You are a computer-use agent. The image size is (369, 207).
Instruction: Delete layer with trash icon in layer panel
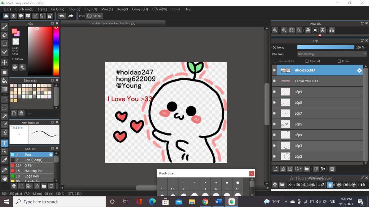(x=332, y=169)
